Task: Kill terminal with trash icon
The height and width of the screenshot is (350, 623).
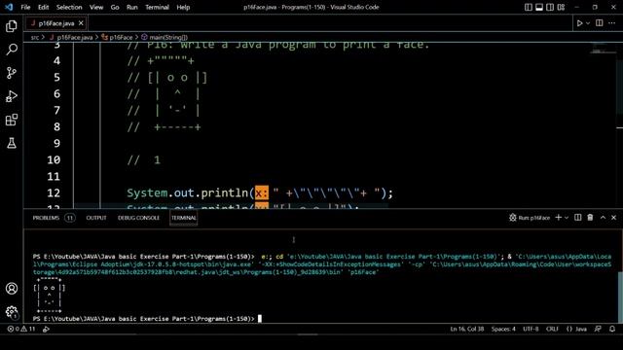Action: [590, 218]
